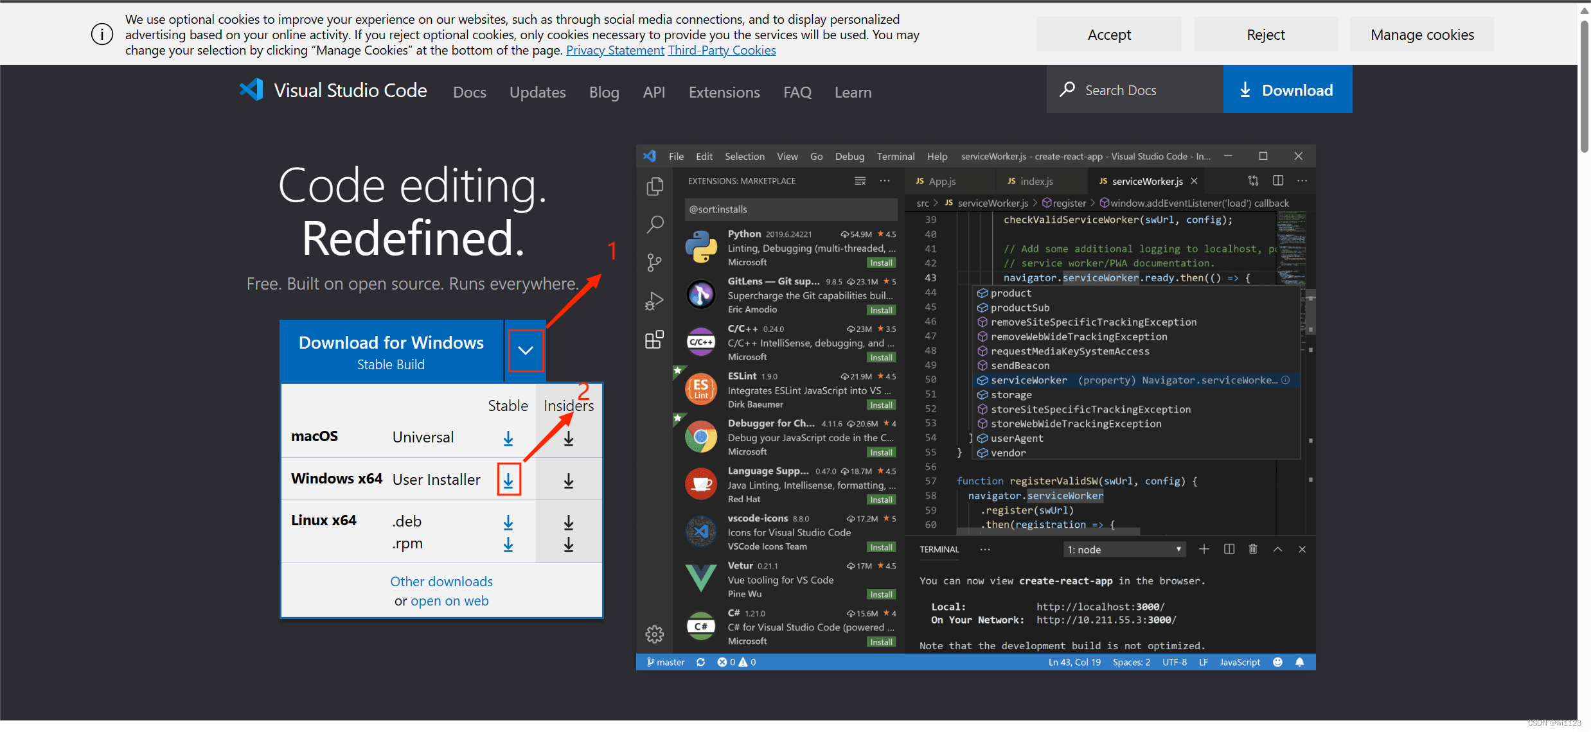Download Linux .rpm stable build
Image resolution: width=1591 pixels, height=732 pixels.
tap(508, 545)
